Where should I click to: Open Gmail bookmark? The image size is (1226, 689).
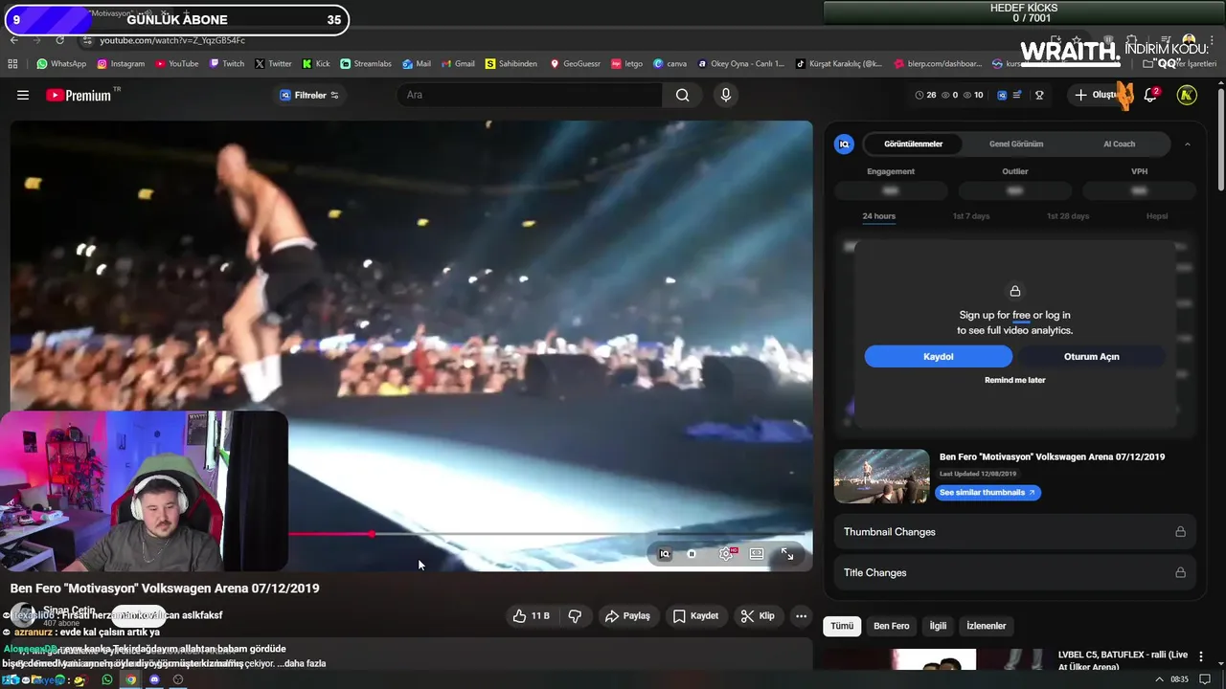click(458, 64)
